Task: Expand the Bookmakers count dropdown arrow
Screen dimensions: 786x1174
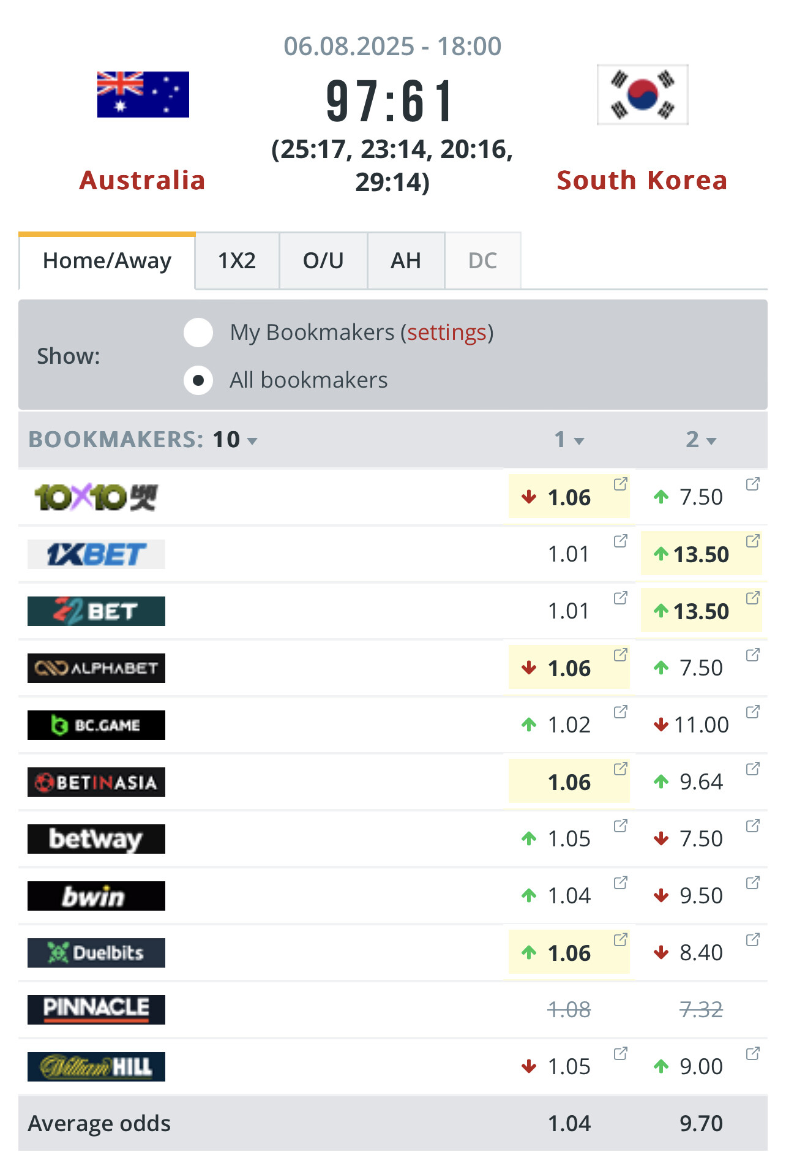Action: click(x=252, y=441)
